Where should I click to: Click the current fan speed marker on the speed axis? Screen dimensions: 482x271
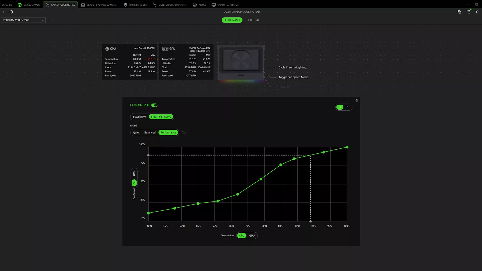[x=148, y=155]
